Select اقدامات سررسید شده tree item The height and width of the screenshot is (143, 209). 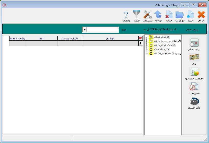click(167, 41)
